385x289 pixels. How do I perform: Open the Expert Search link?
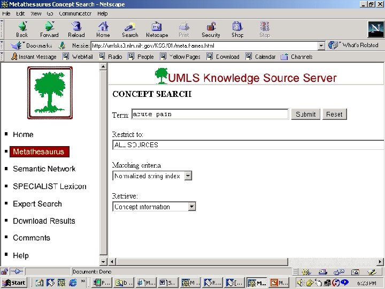pos(37,204)
